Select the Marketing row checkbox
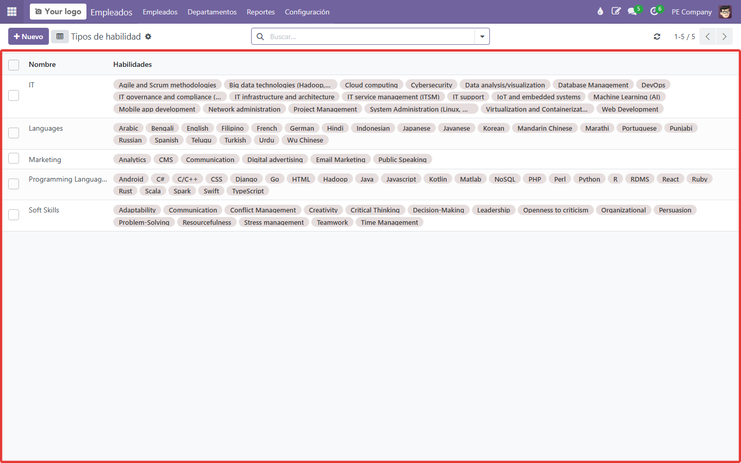The image size is (741, 463). [x=14, y=158]
